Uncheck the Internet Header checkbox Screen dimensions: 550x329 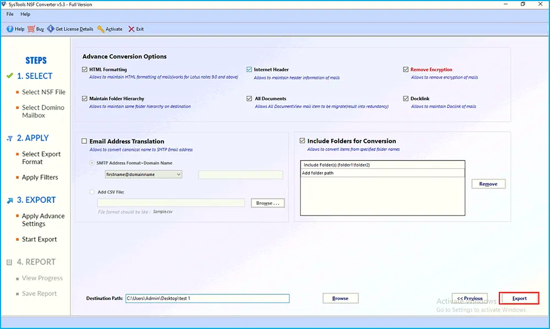tap(249, 69)
